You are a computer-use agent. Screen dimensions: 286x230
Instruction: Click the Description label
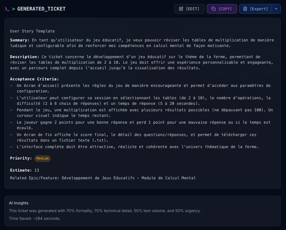tap(24, 57)
